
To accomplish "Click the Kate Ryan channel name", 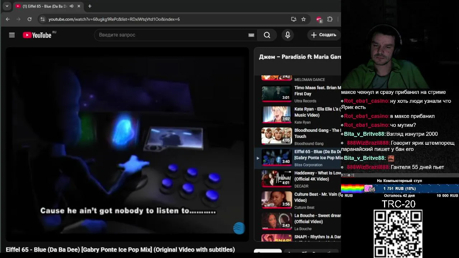I will coord(302,122).
